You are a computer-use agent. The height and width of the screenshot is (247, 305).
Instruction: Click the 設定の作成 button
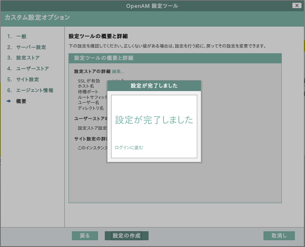tap(126, 236)
